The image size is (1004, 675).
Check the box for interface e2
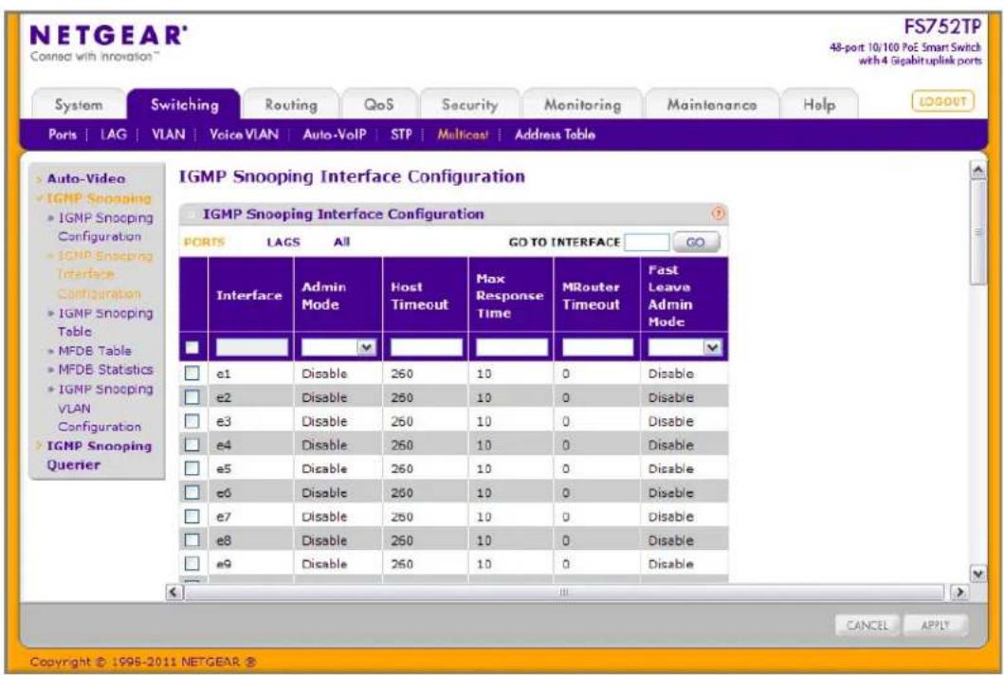coord(192,397)
